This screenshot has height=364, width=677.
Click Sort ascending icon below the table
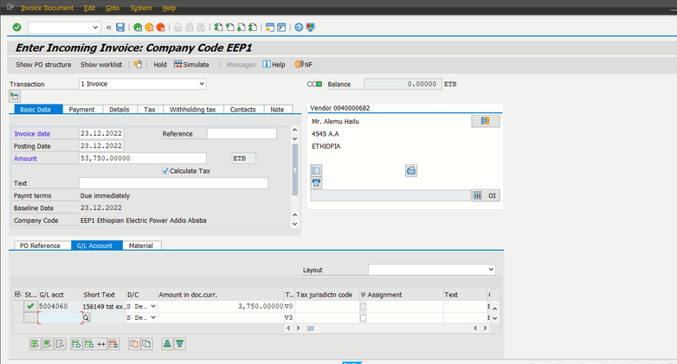coord(167,344)
